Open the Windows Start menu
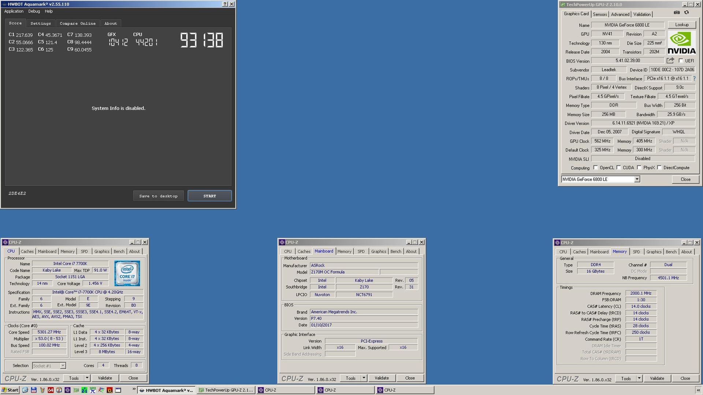 coord(10,390)
